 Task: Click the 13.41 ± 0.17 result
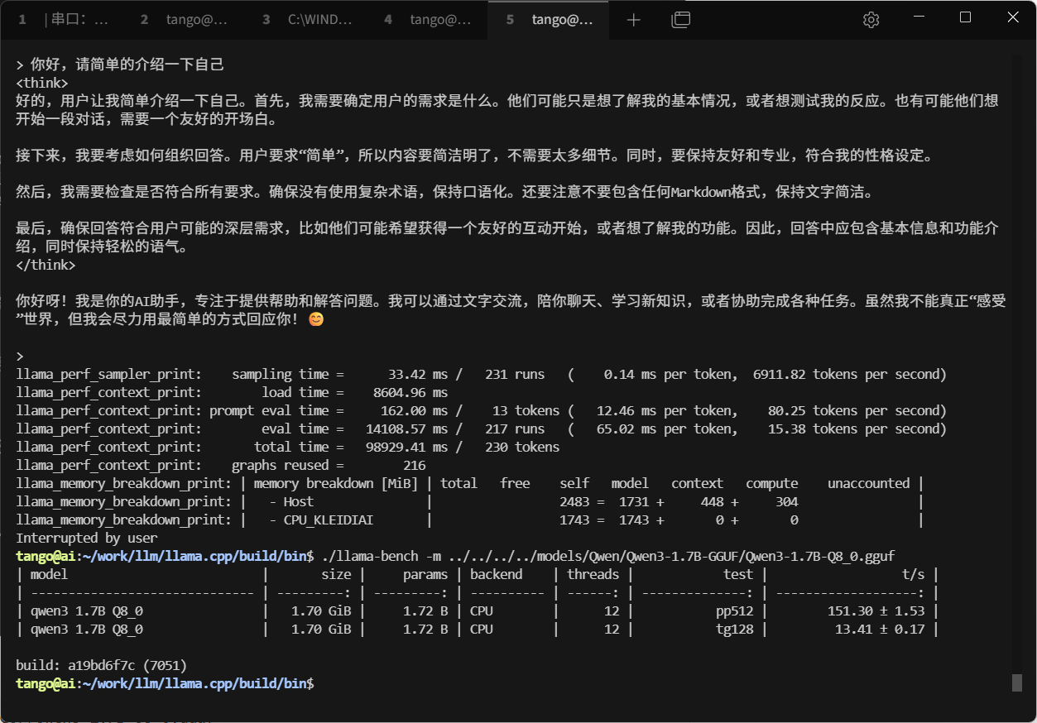[880, 629]
